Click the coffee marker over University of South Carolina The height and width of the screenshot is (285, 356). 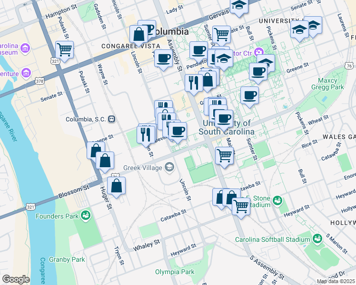(x=224, y=118)
